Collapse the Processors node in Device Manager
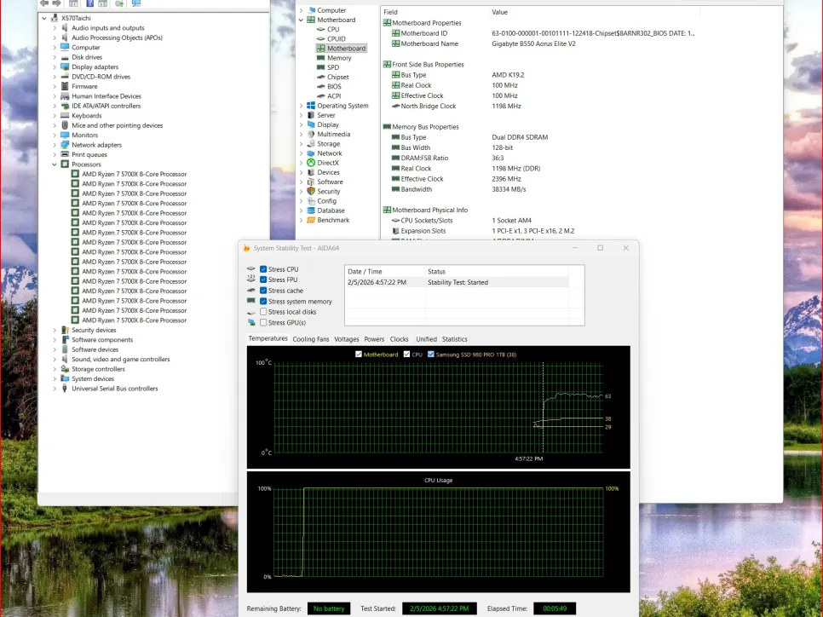Viewport: 823px width, 617px height. 55,164
